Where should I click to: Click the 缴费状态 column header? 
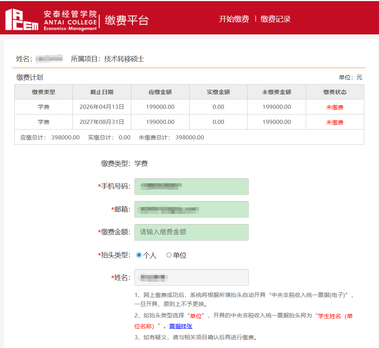pyautogui.click(x=335, y=92)
